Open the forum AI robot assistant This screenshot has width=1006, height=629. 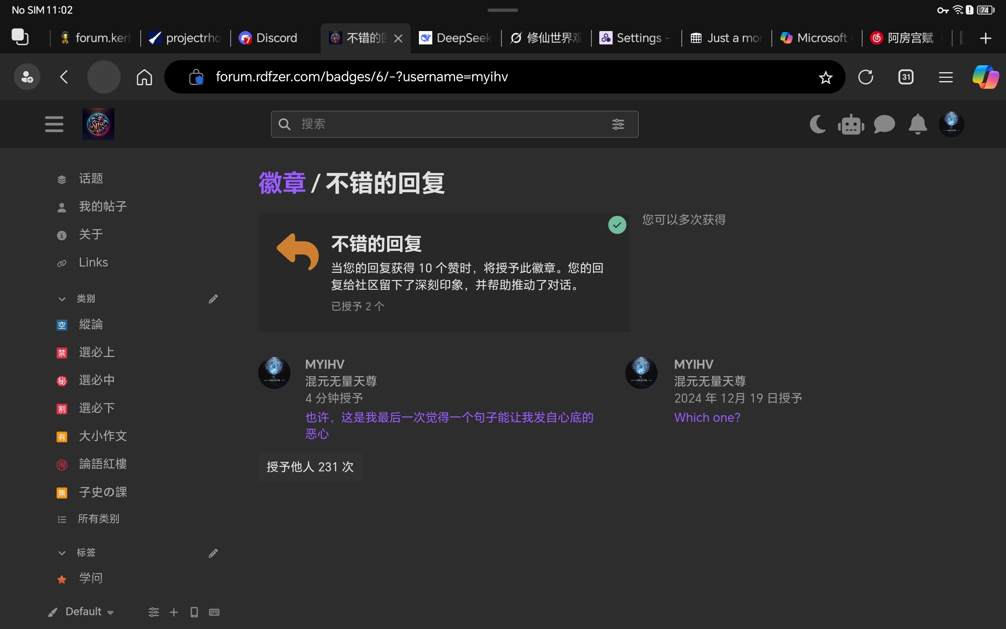coord(850,124)
